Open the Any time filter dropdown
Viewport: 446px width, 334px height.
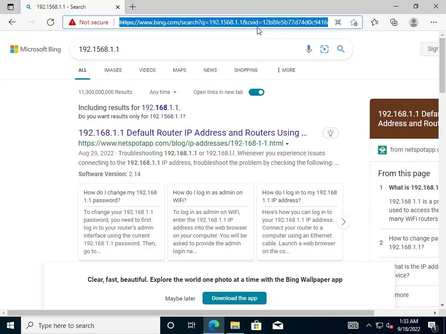(x=163, y=92)
